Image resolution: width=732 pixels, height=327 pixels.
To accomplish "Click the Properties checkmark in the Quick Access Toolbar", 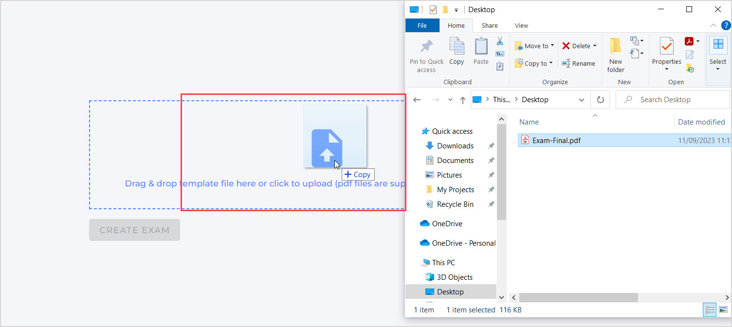I will click(x=433, y=10).
